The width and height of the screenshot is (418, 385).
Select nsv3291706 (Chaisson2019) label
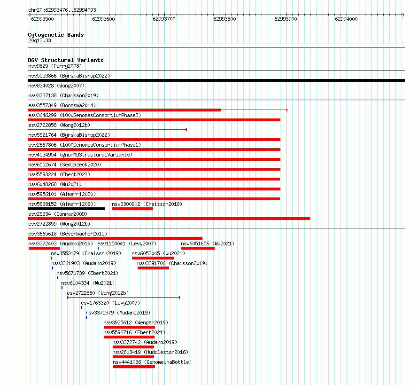[x=172, y=263]
